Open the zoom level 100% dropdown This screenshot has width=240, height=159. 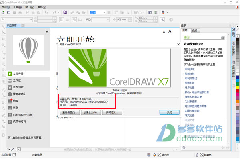104,12
